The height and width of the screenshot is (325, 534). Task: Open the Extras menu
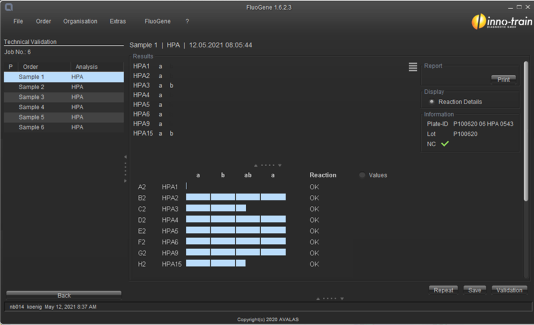pos(117,21)
